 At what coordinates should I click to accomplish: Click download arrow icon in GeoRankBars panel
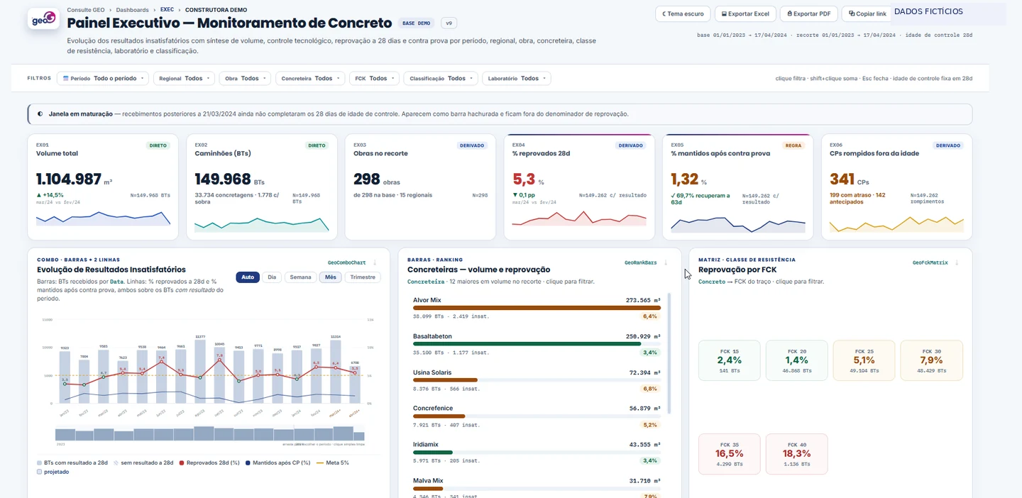(666, 262)
